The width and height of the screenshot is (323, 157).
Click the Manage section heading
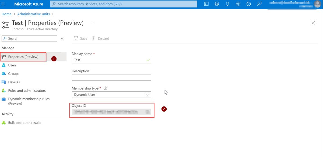pos(8,48)
